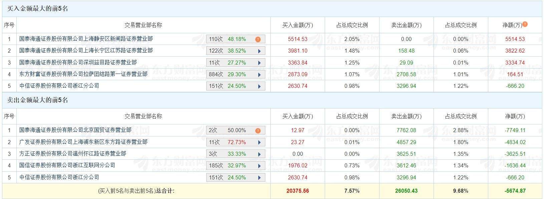Click the arrow icon in 拉萨团结路第一 row
The image size is (544, 199).
(259, 75)
